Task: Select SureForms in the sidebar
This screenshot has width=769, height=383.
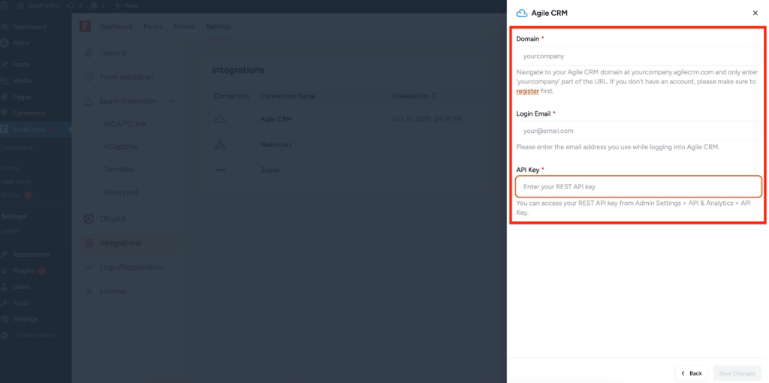Action: click(29, 129)
